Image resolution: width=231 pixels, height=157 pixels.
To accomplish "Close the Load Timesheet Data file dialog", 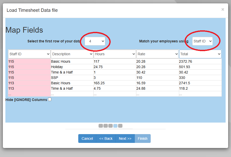I will [x=223, y=9].
